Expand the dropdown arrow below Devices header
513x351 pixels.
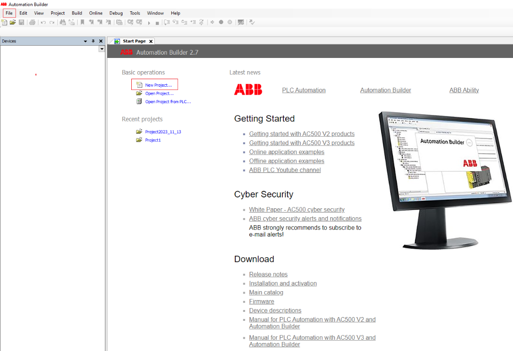(x=102, y=49)
